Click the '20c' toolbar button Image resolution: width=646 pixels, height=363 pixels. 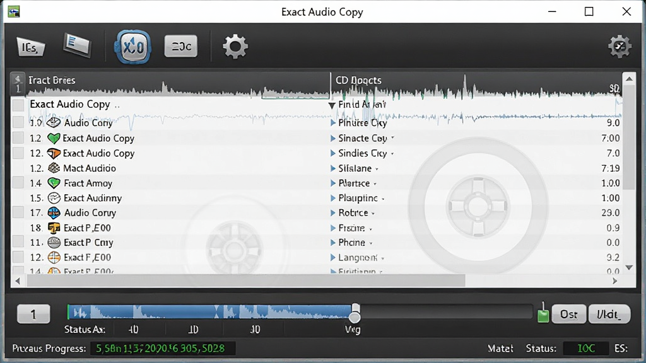click(181, 46)
